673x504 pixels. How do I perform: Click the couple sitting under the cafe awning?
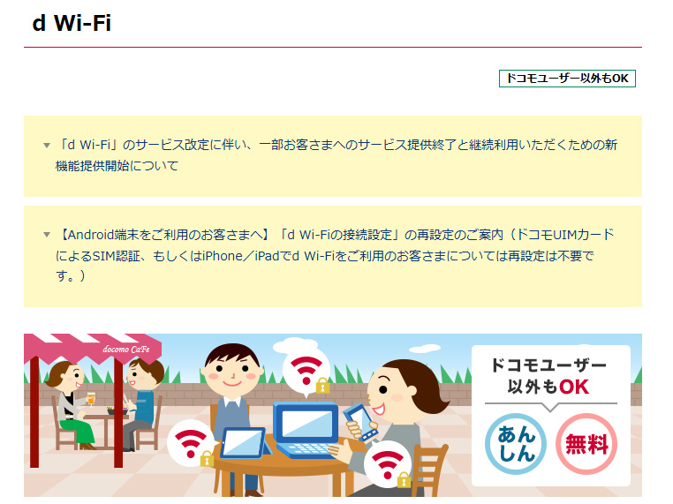(x=104, y=405)
